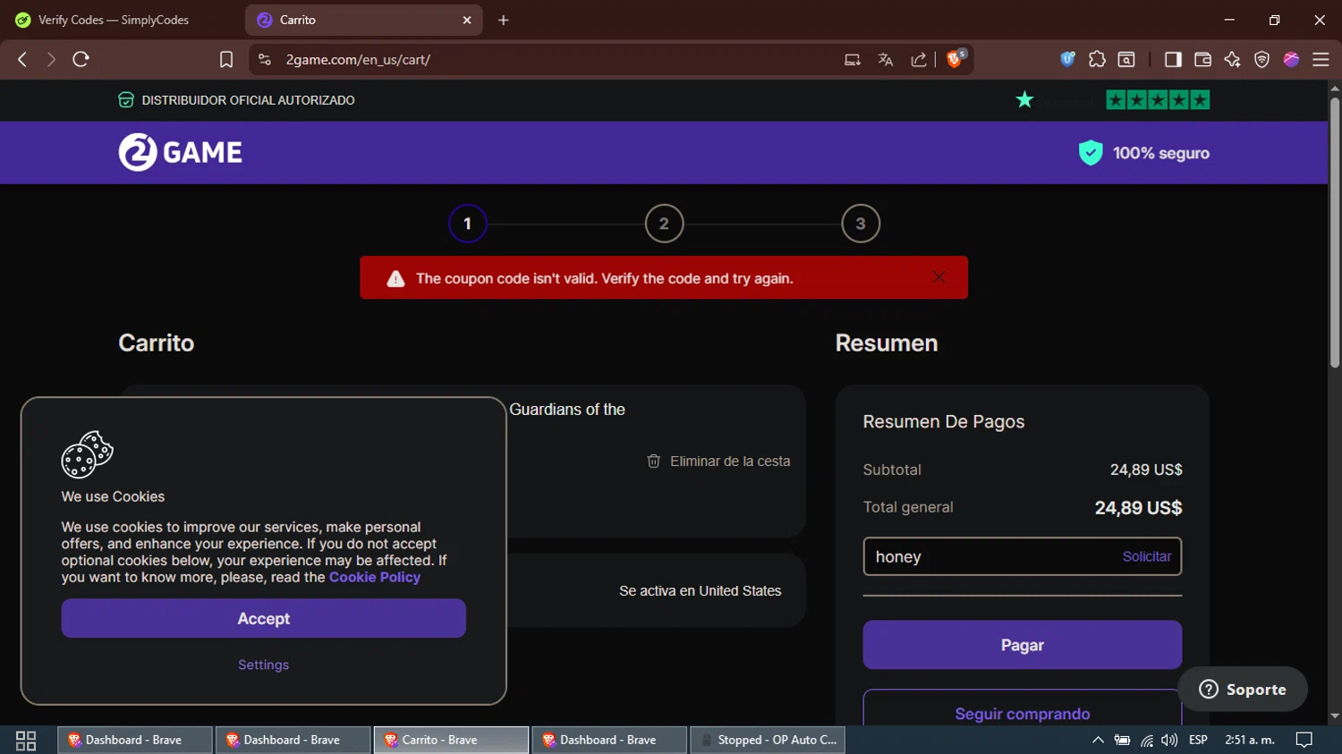Click the translate page icon

[x=886, y=60]
